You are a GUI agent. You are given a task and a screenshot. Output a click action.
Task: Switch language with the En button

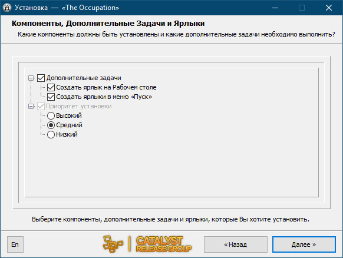[15, 244]
